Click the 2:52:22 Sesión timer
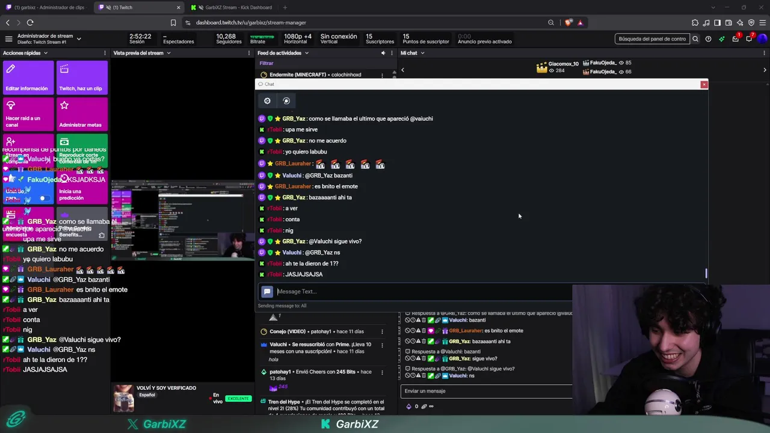This screenshot has height=433, width=770. (x=140, y=38)
